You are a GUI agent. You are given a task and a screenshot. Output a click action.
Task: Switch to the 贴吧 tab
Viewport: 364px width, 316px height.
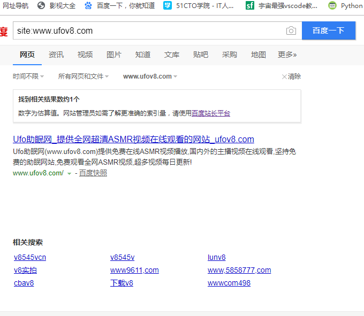[201, 55]
